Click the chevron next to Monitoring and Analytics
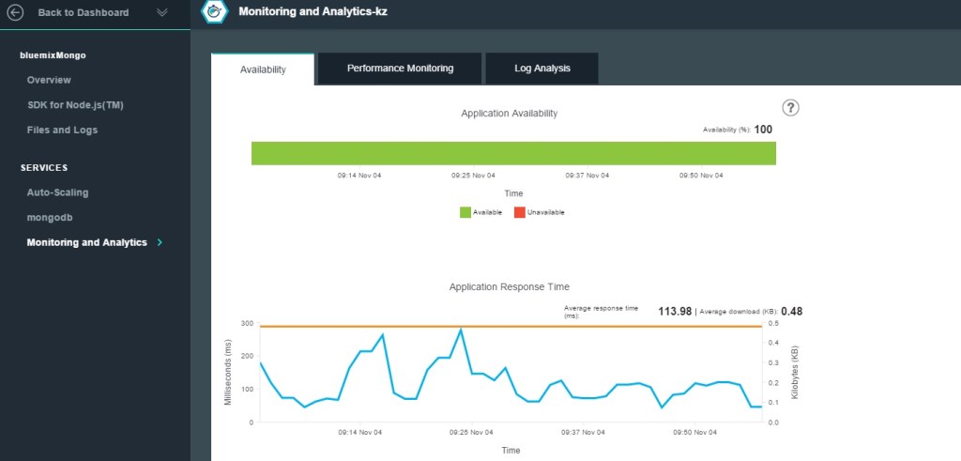Viewport: 961px width, 461px height. click(x=160, y=242)
